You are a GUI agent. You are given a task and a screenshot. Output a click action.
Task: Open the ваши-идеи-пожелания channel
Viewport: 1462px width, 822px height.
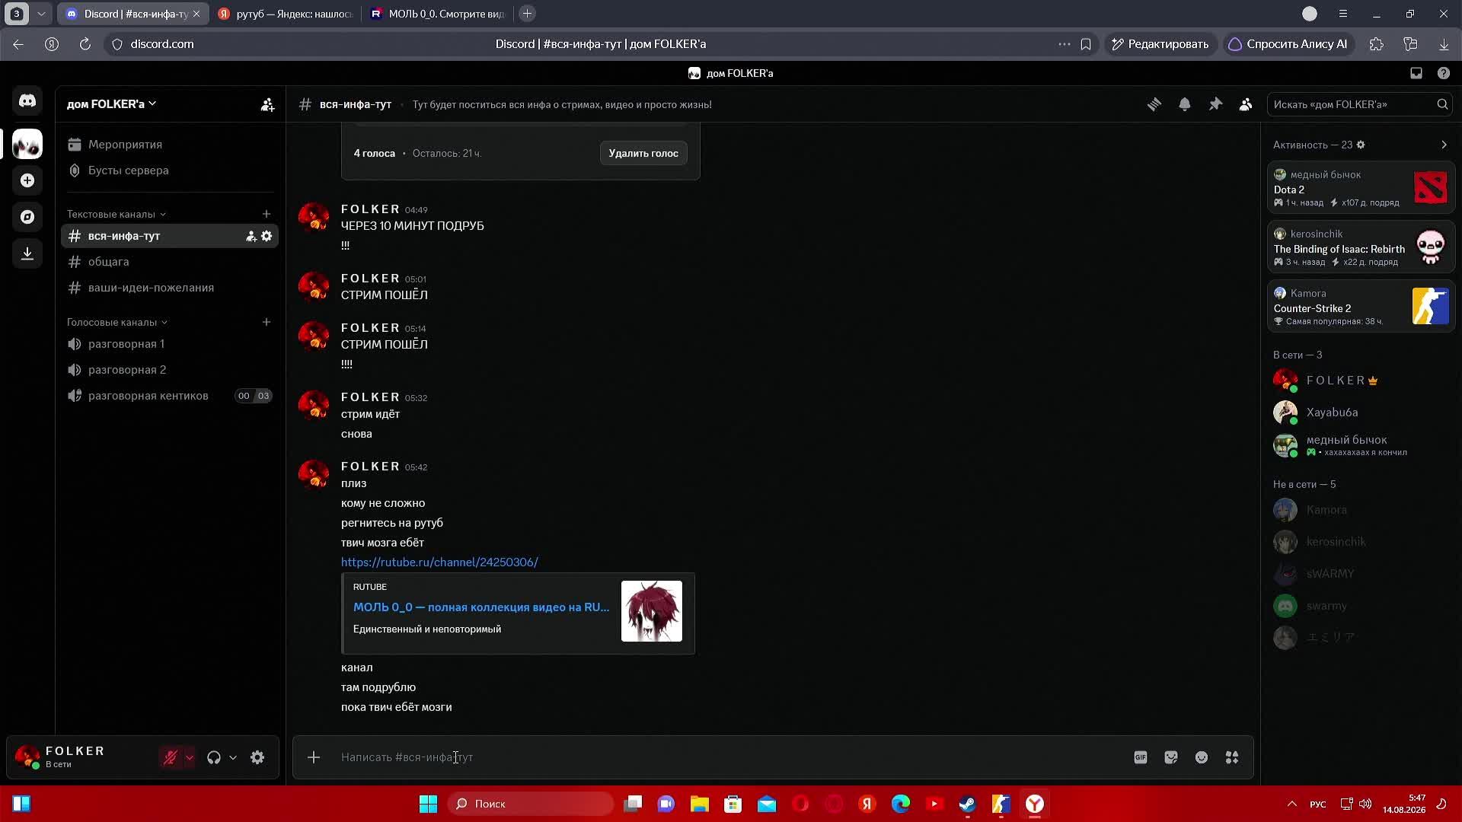click(169, 288)
